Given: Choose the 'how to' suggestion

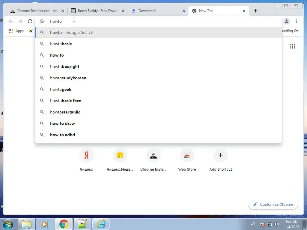Looking at the screenshot, I should (158, 55).
